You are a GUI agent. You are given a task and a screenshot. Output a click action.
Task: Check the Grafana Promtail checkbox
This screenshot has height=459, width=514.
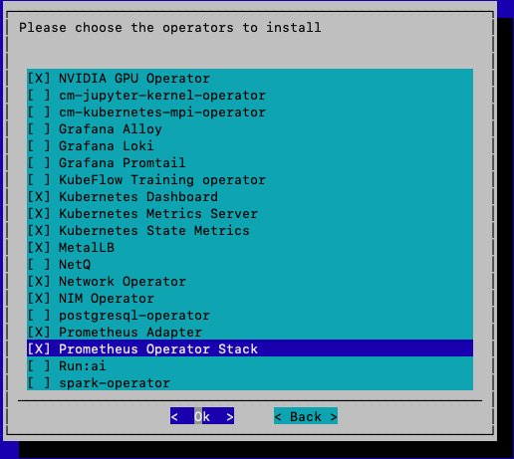coord(39,163)
